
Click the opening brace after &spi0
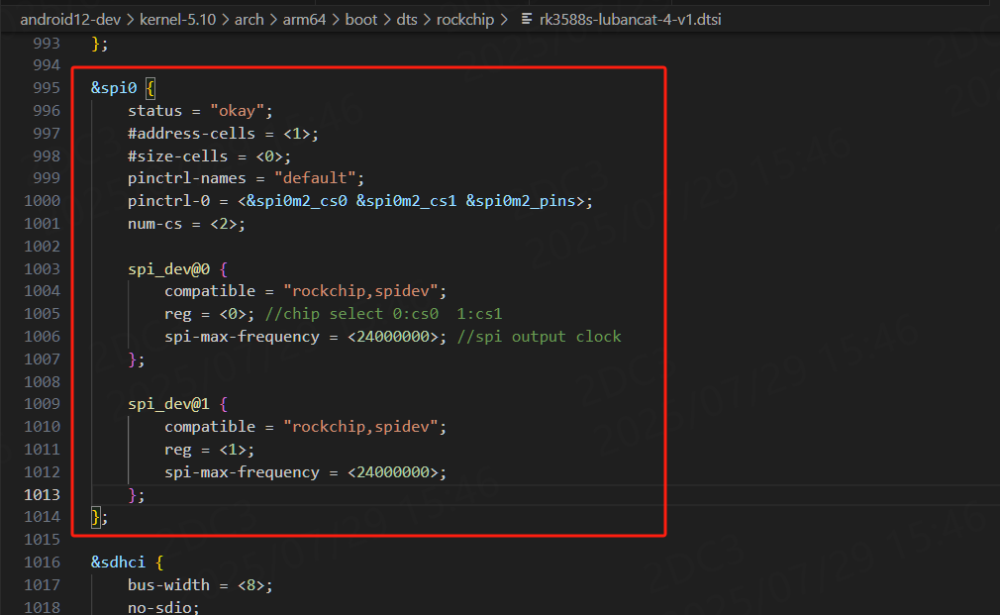point(150,88)
